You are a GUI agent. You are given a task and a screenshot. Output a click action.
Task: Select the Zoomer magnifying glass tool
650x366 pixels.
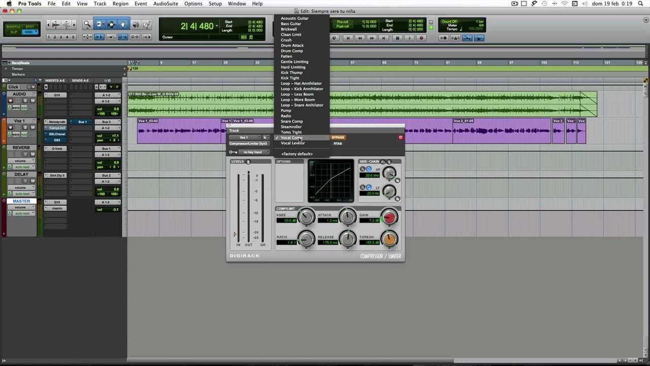87,24
